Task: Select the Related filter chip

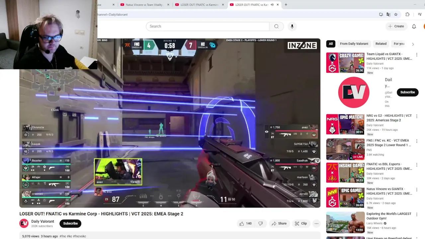Action: pos(381,44)
